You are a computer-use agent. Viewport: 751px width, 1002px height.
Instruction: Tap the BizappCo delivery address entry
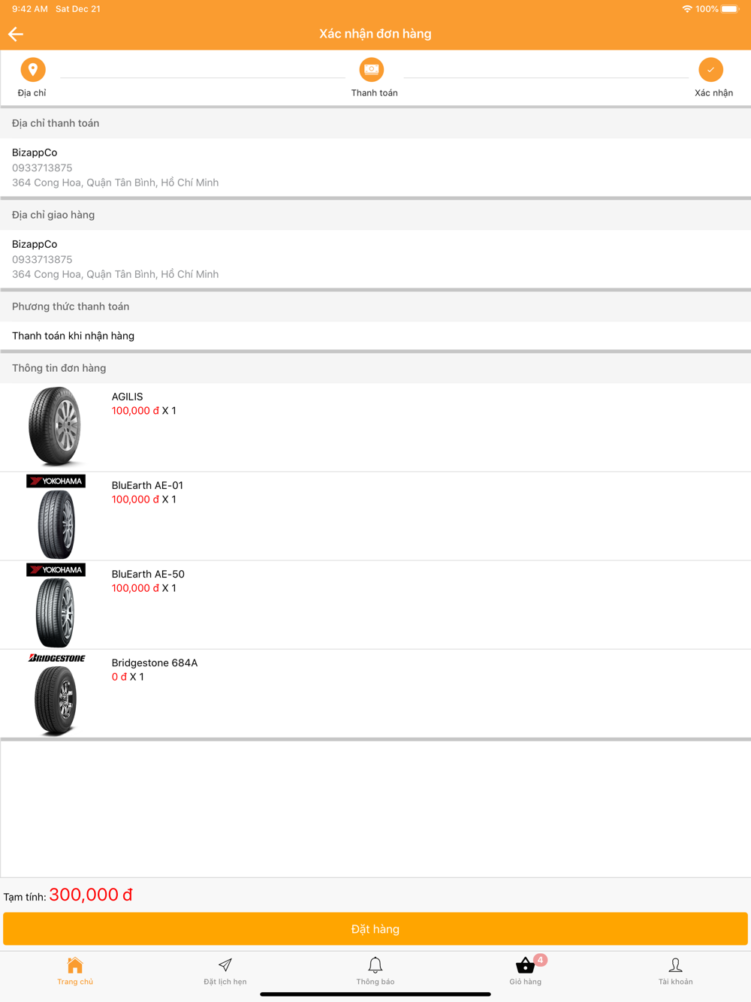tap(375, 259)
